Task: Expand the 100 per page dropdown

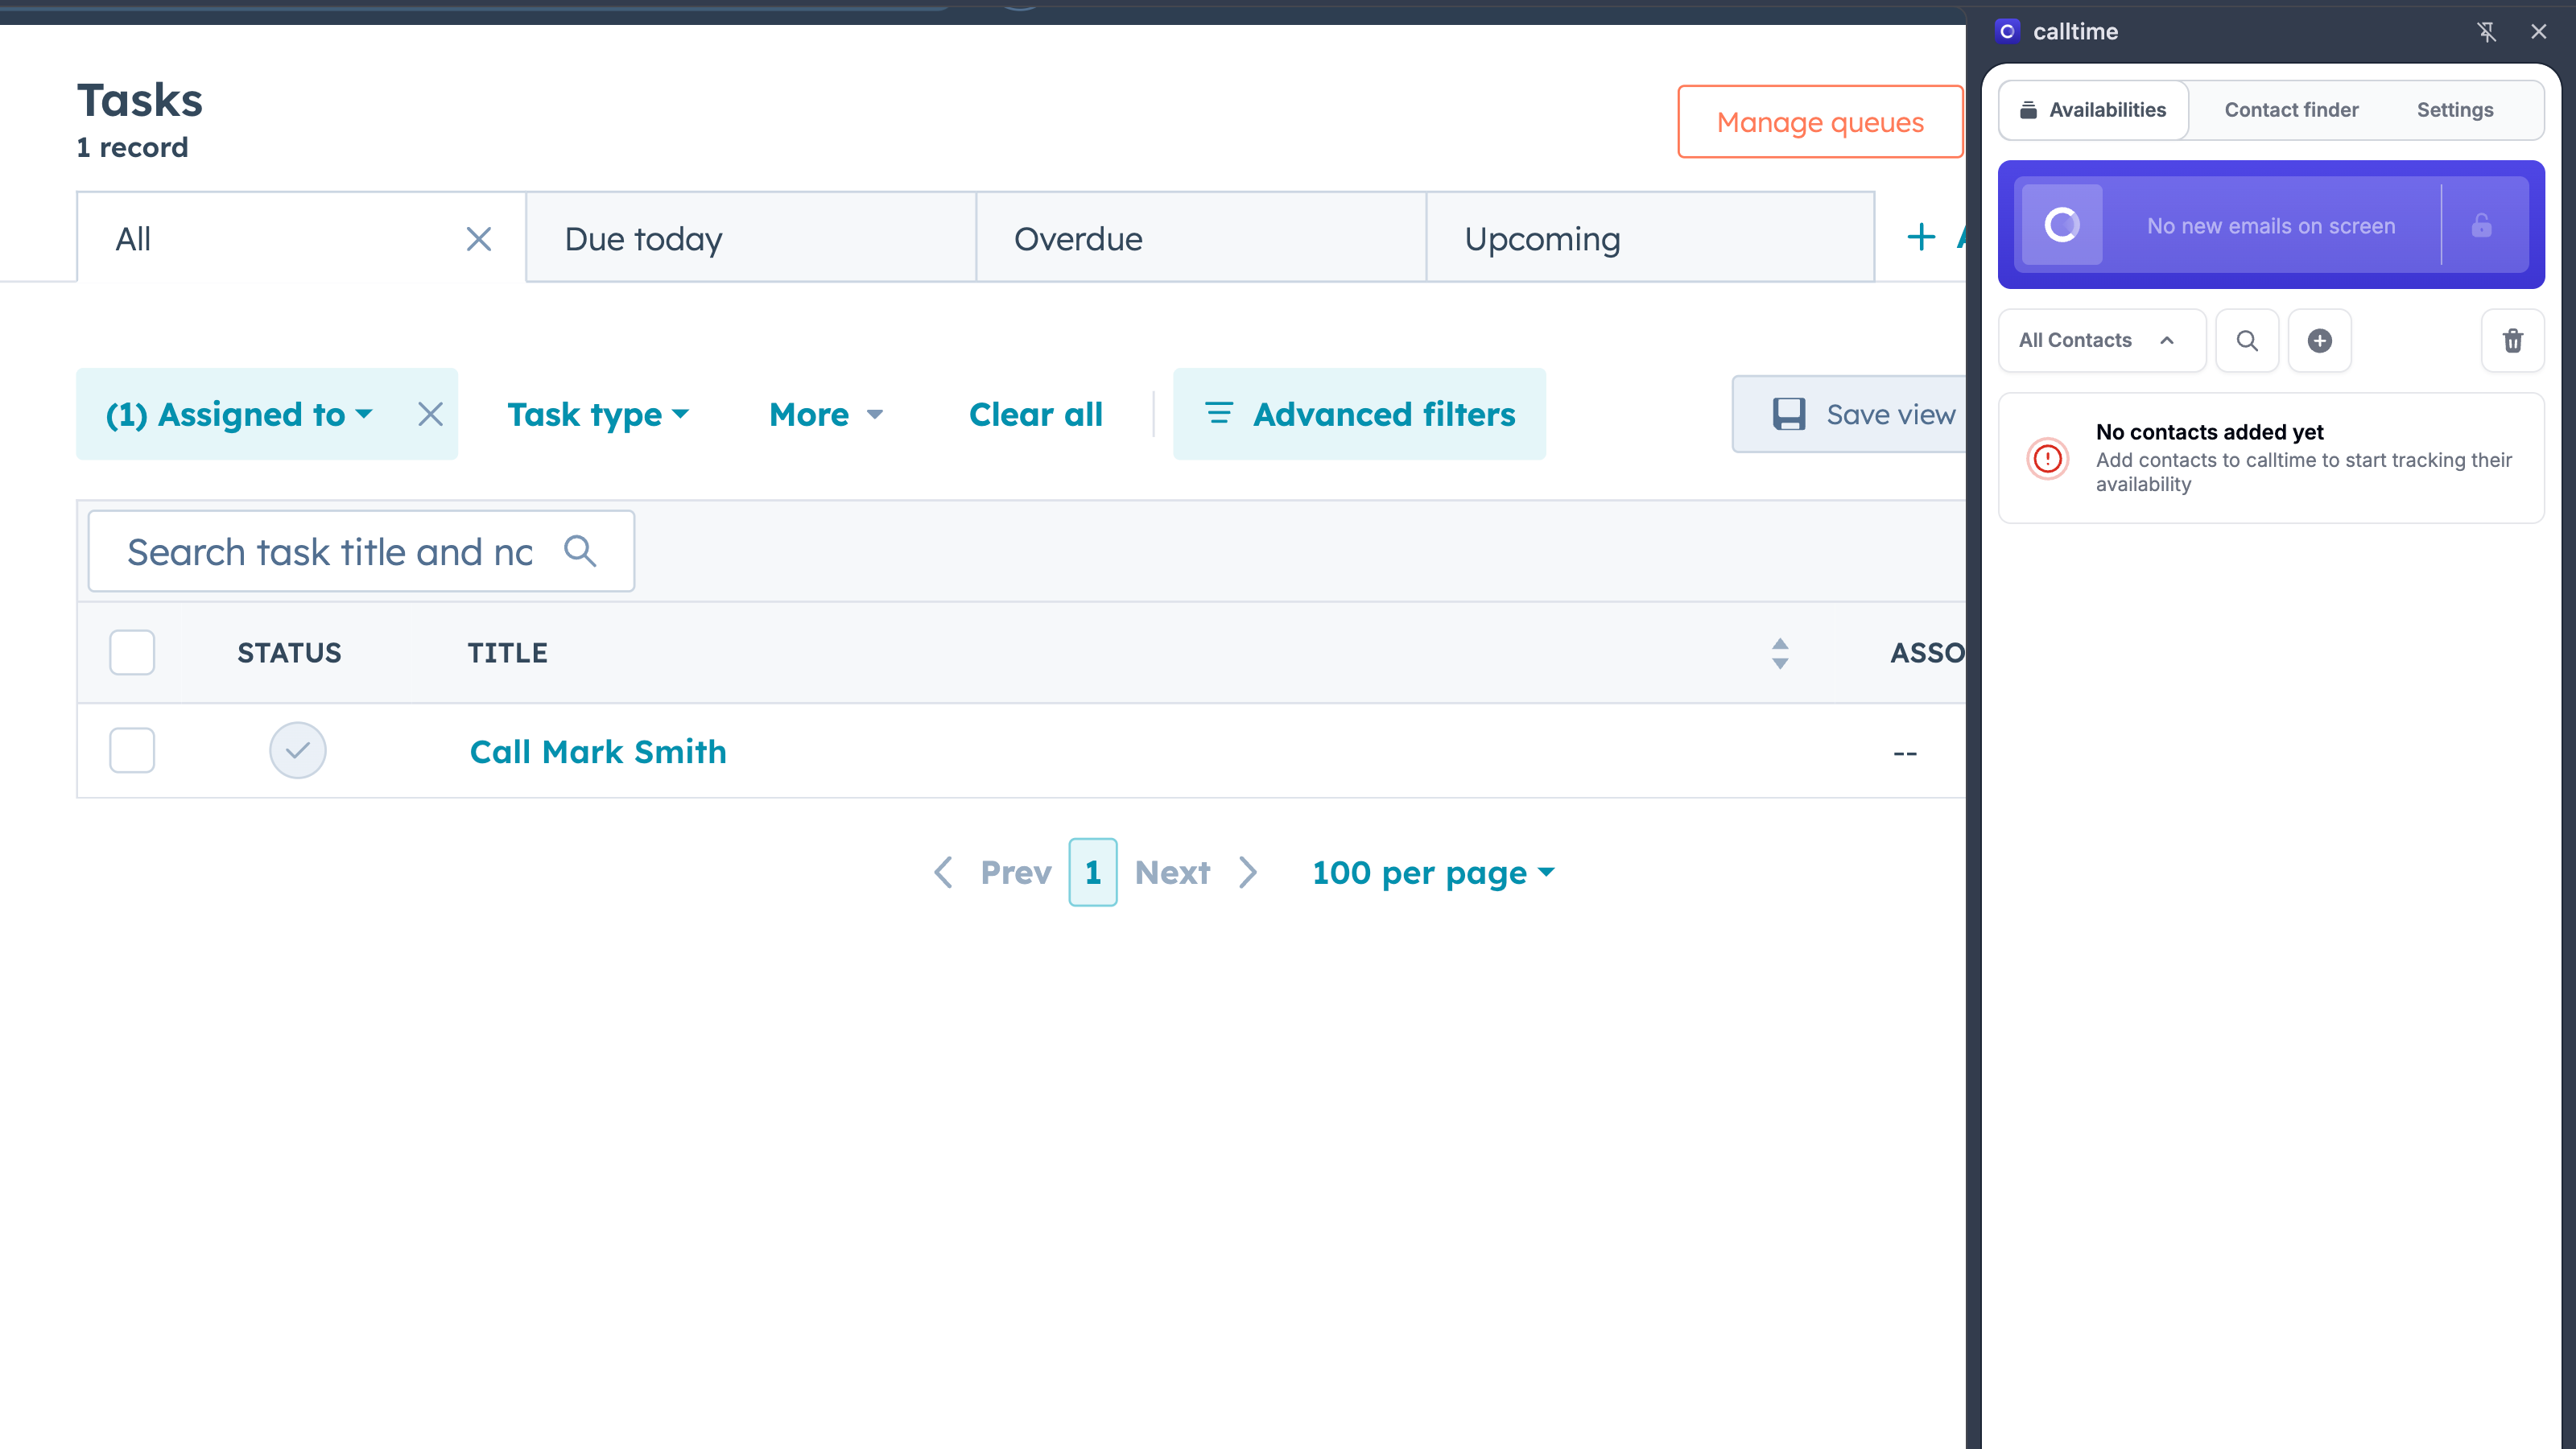Action: [x=1432, y=872]
